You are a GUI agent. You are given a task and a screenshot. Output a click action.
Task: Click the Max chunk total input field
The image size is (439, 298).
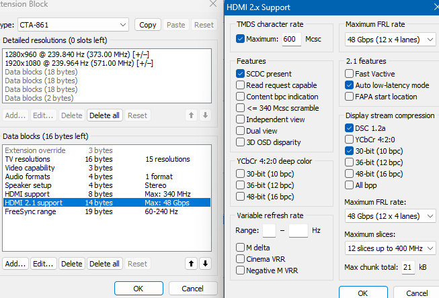click(408, 268)
